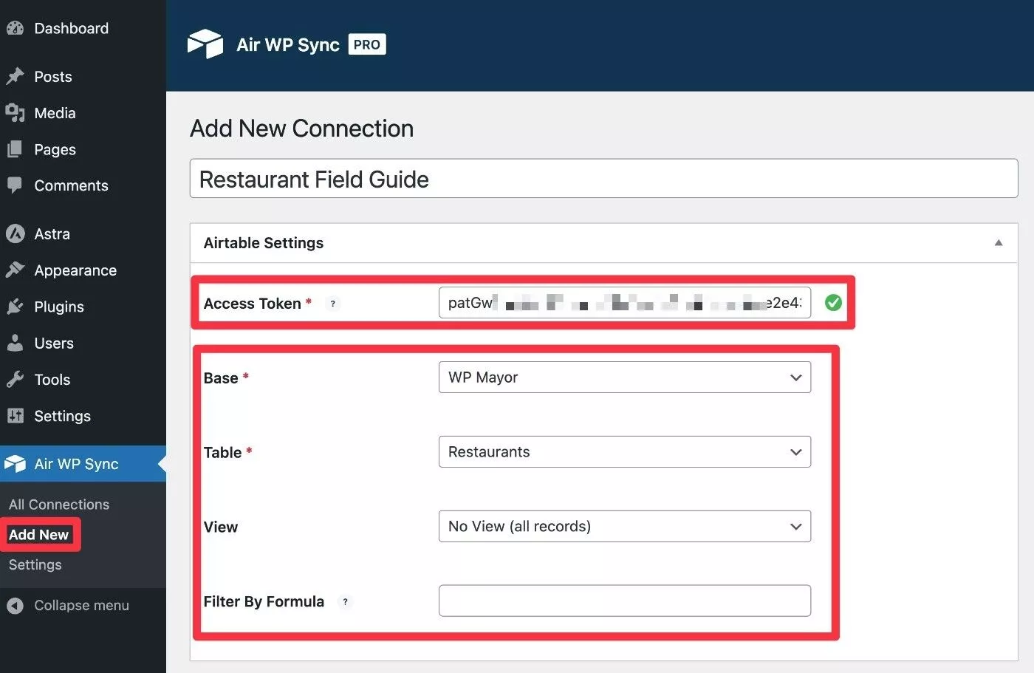Open the Air WP Sync Settings submenu link
1034x673 pixels.
tap(35, 565)
